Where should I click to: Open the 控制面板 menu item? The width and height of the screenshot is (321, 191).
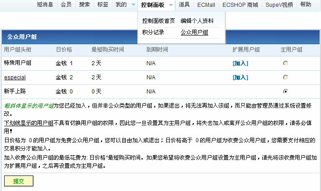[152, 5]
